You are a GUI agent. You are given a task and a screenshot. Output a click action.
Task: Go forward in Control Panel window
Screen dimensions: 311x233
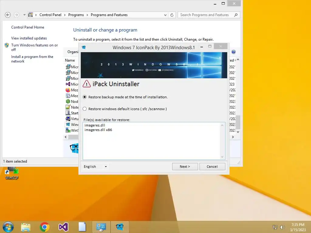(x=16, y=15)
